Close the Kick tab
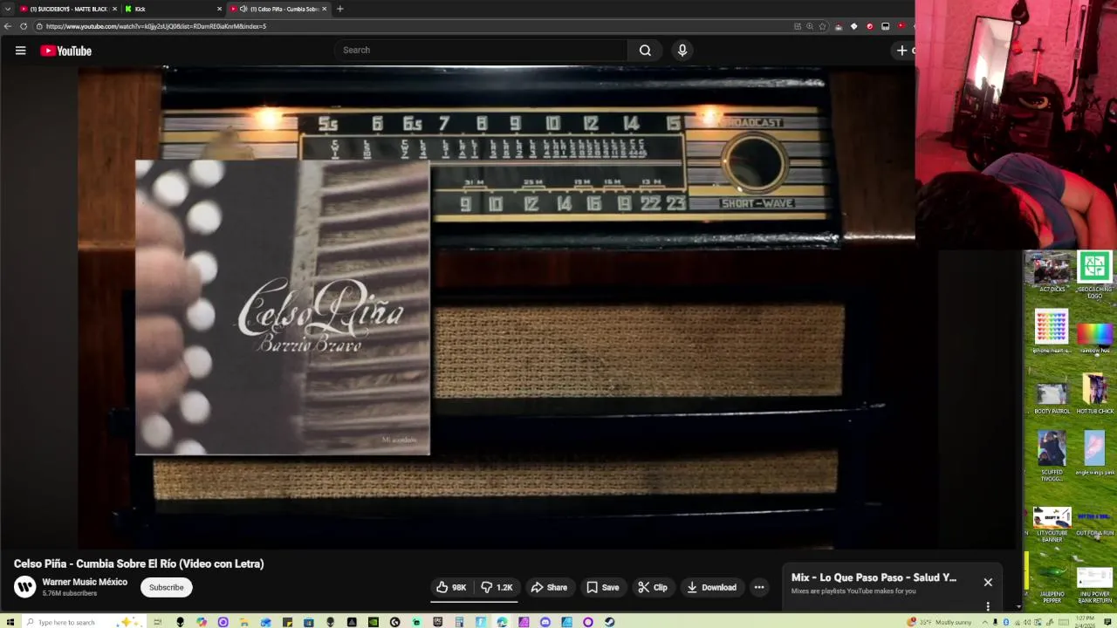The height and width of the screenshot is (628, 1117). [219, 9]
